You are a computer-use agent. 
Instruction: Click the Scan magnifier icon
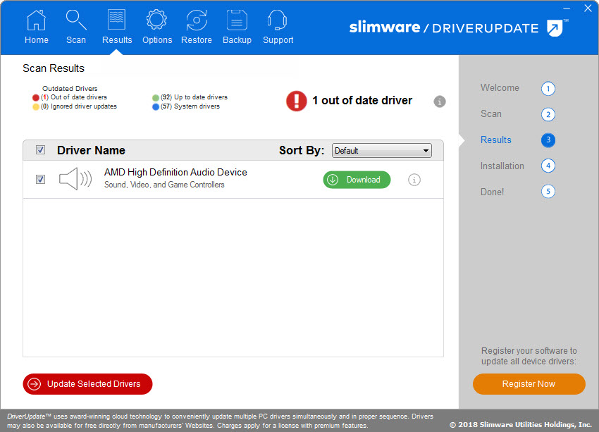(x=76, y=20)
